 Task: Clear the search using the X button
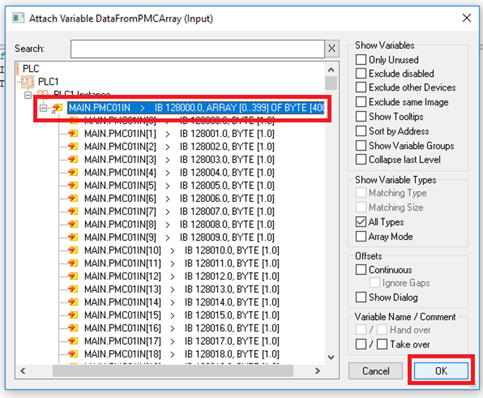pos(331,49)
